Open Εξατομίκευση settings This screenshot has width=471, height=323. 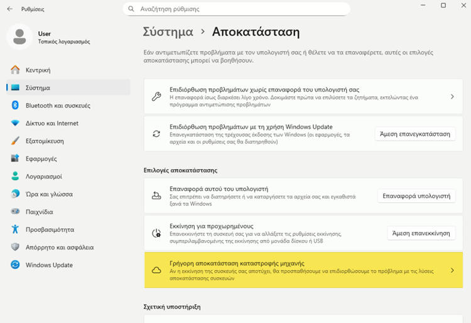[x=68, y=141]
